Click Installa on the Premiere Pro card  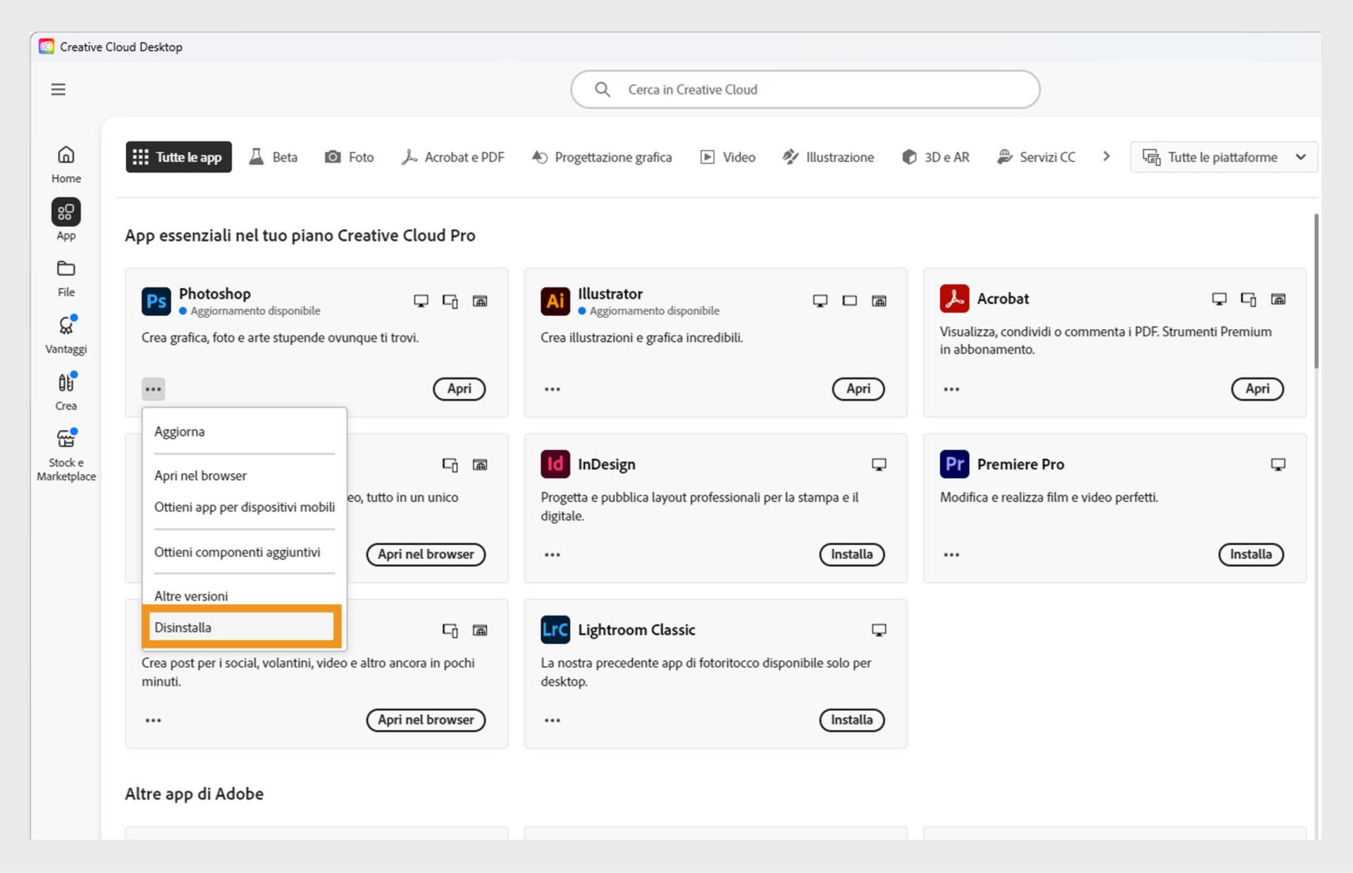coord(1251,554)
